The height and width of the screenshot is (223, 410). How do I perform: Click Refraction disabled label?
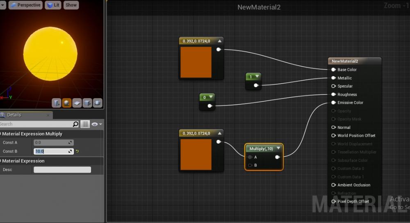click(347, 193)
